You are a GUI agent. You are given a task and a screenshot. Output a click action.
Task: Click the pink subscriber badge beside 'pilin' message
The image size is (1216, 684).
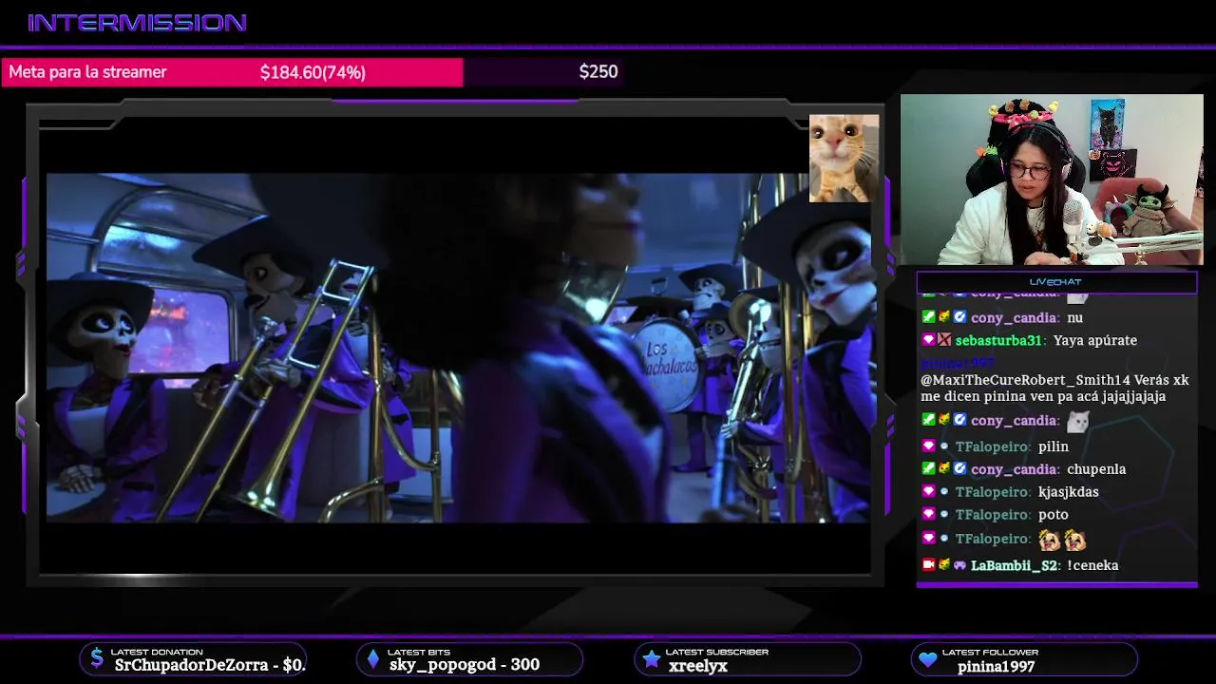(928, 446)
